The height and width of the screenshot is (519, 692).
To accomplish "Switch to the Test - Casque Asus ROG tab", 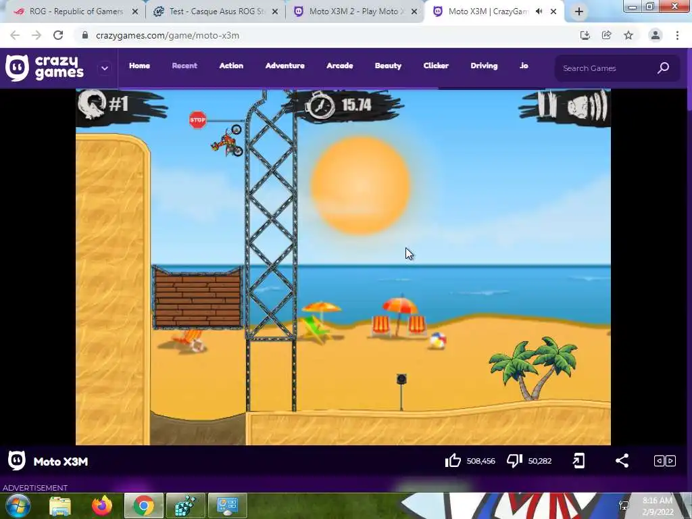I will [x=215, y=11].
